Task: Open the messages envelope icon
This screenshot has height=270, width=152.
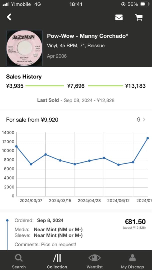Action: click(x=119, y=17)
